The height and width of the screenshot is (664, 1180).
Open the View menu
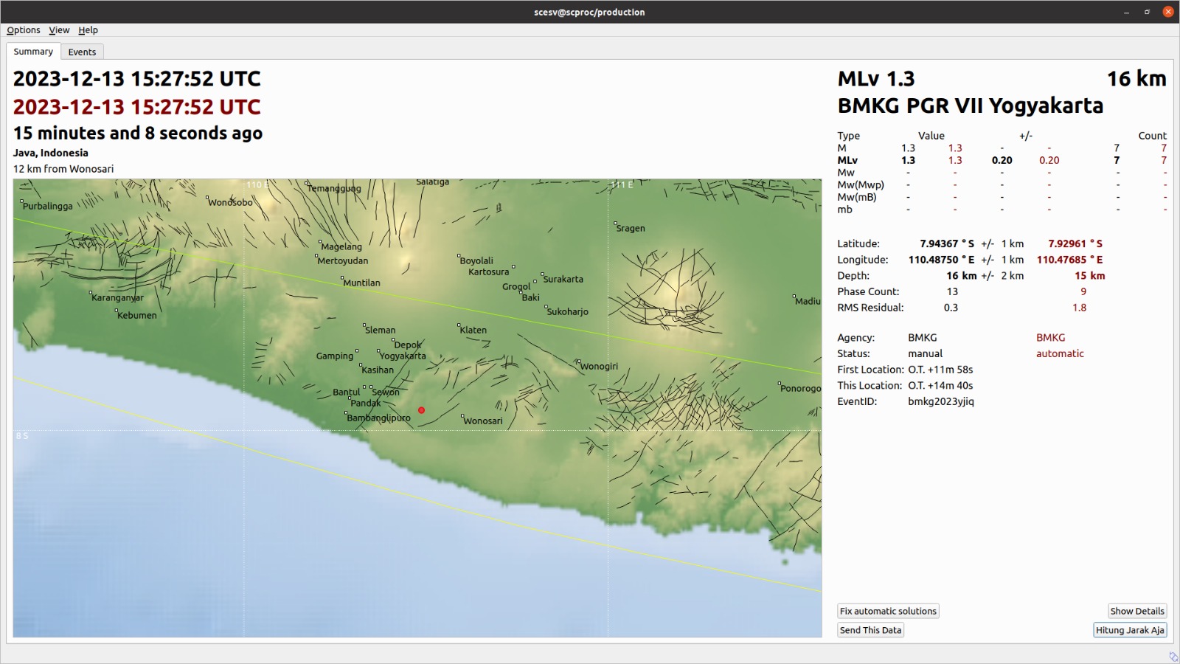click(59, 30)
